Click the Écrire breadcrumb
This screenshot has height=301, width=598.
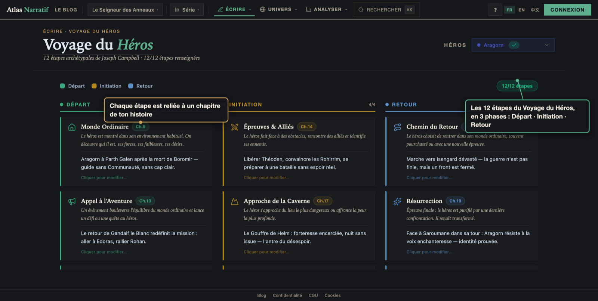(x=53, y=31)
